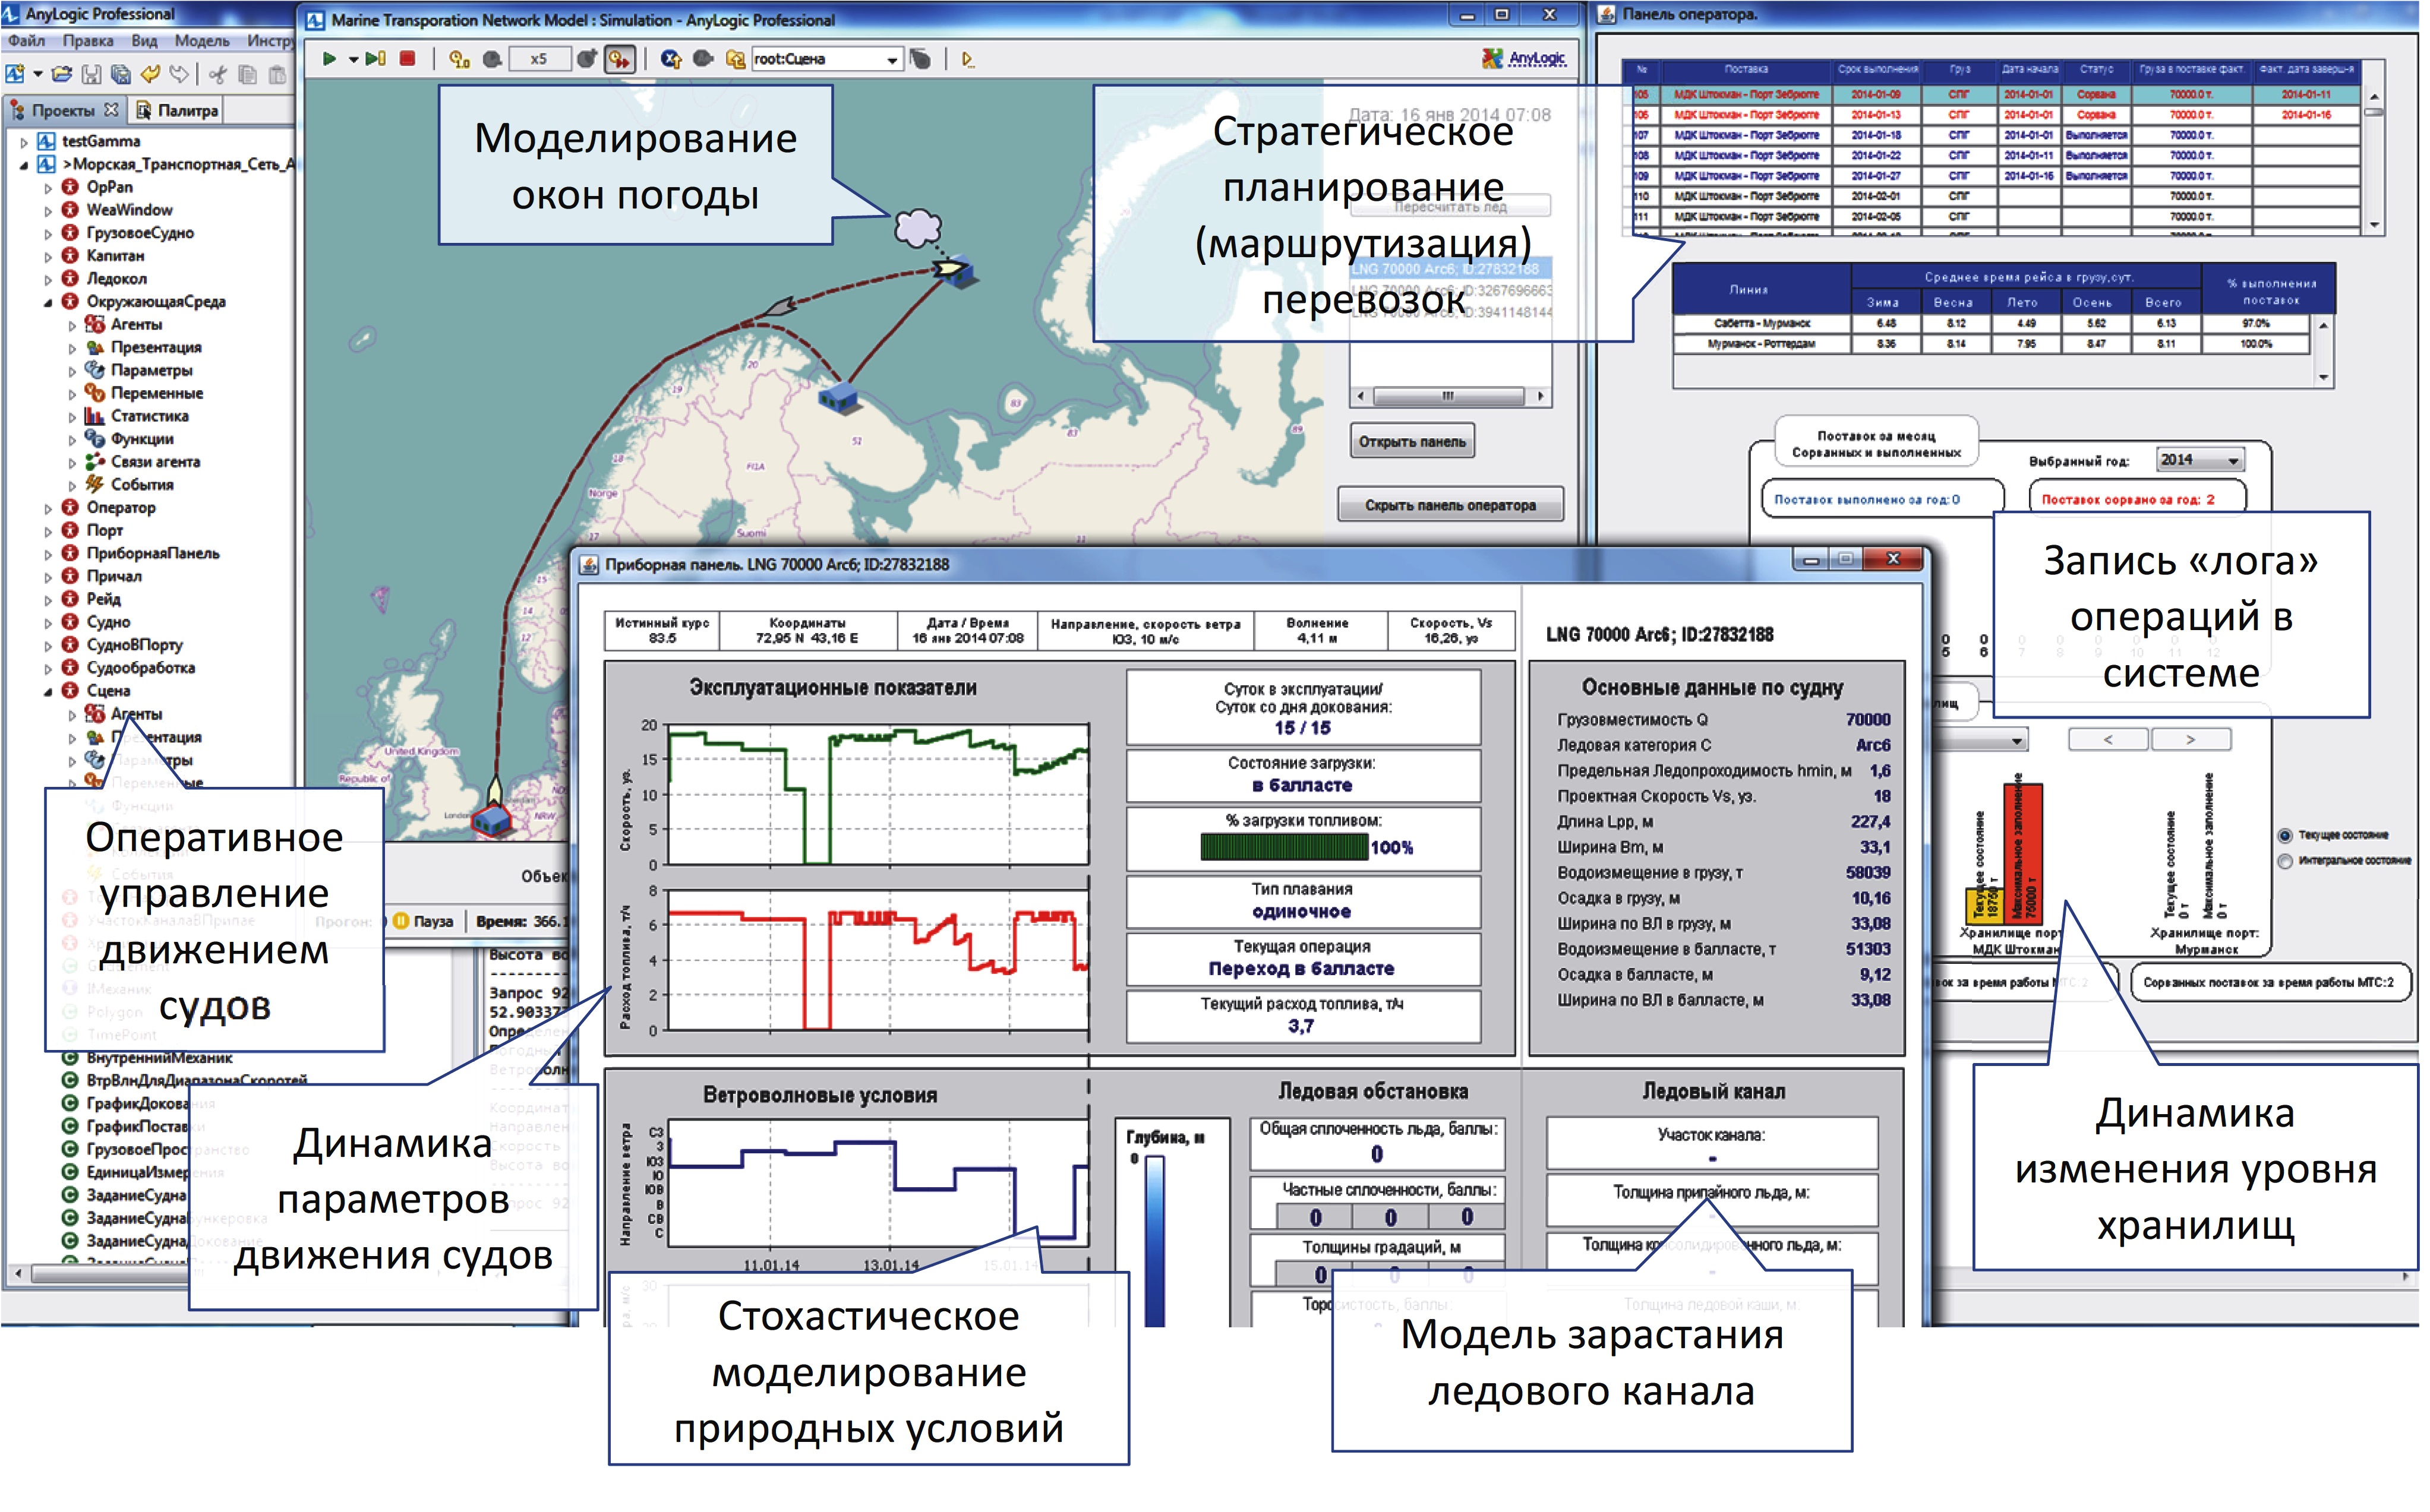Click the Открыть панель button
This screenshot has width=2430, height=1512.
[1412, 441]
